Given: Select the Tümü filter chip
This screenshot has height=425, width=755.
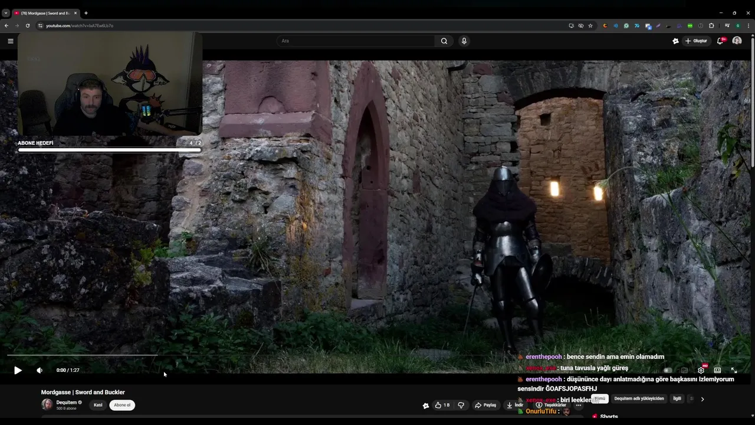Looking at the screenshot, I should [600, 398].
